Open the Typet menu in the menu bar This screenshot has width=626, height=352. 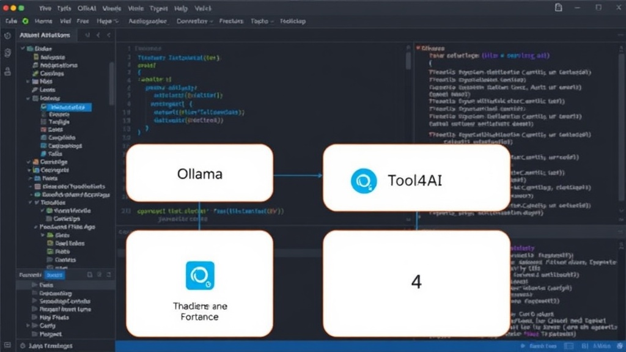[158, 9]
